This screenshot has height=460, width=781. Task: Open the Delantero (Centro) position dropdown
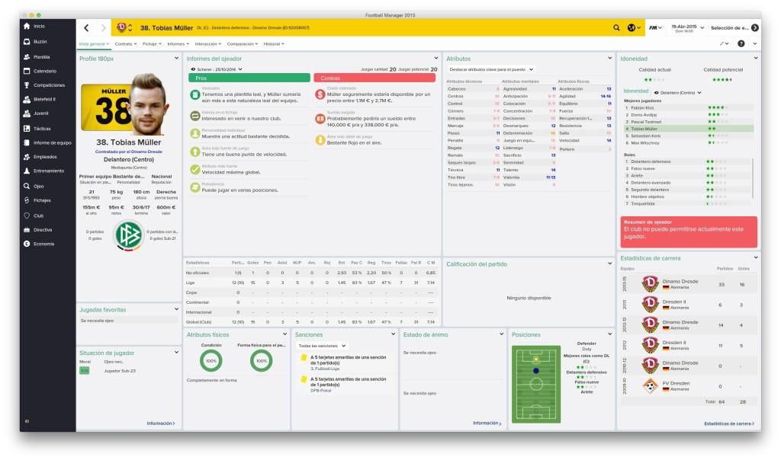[678, 92]
